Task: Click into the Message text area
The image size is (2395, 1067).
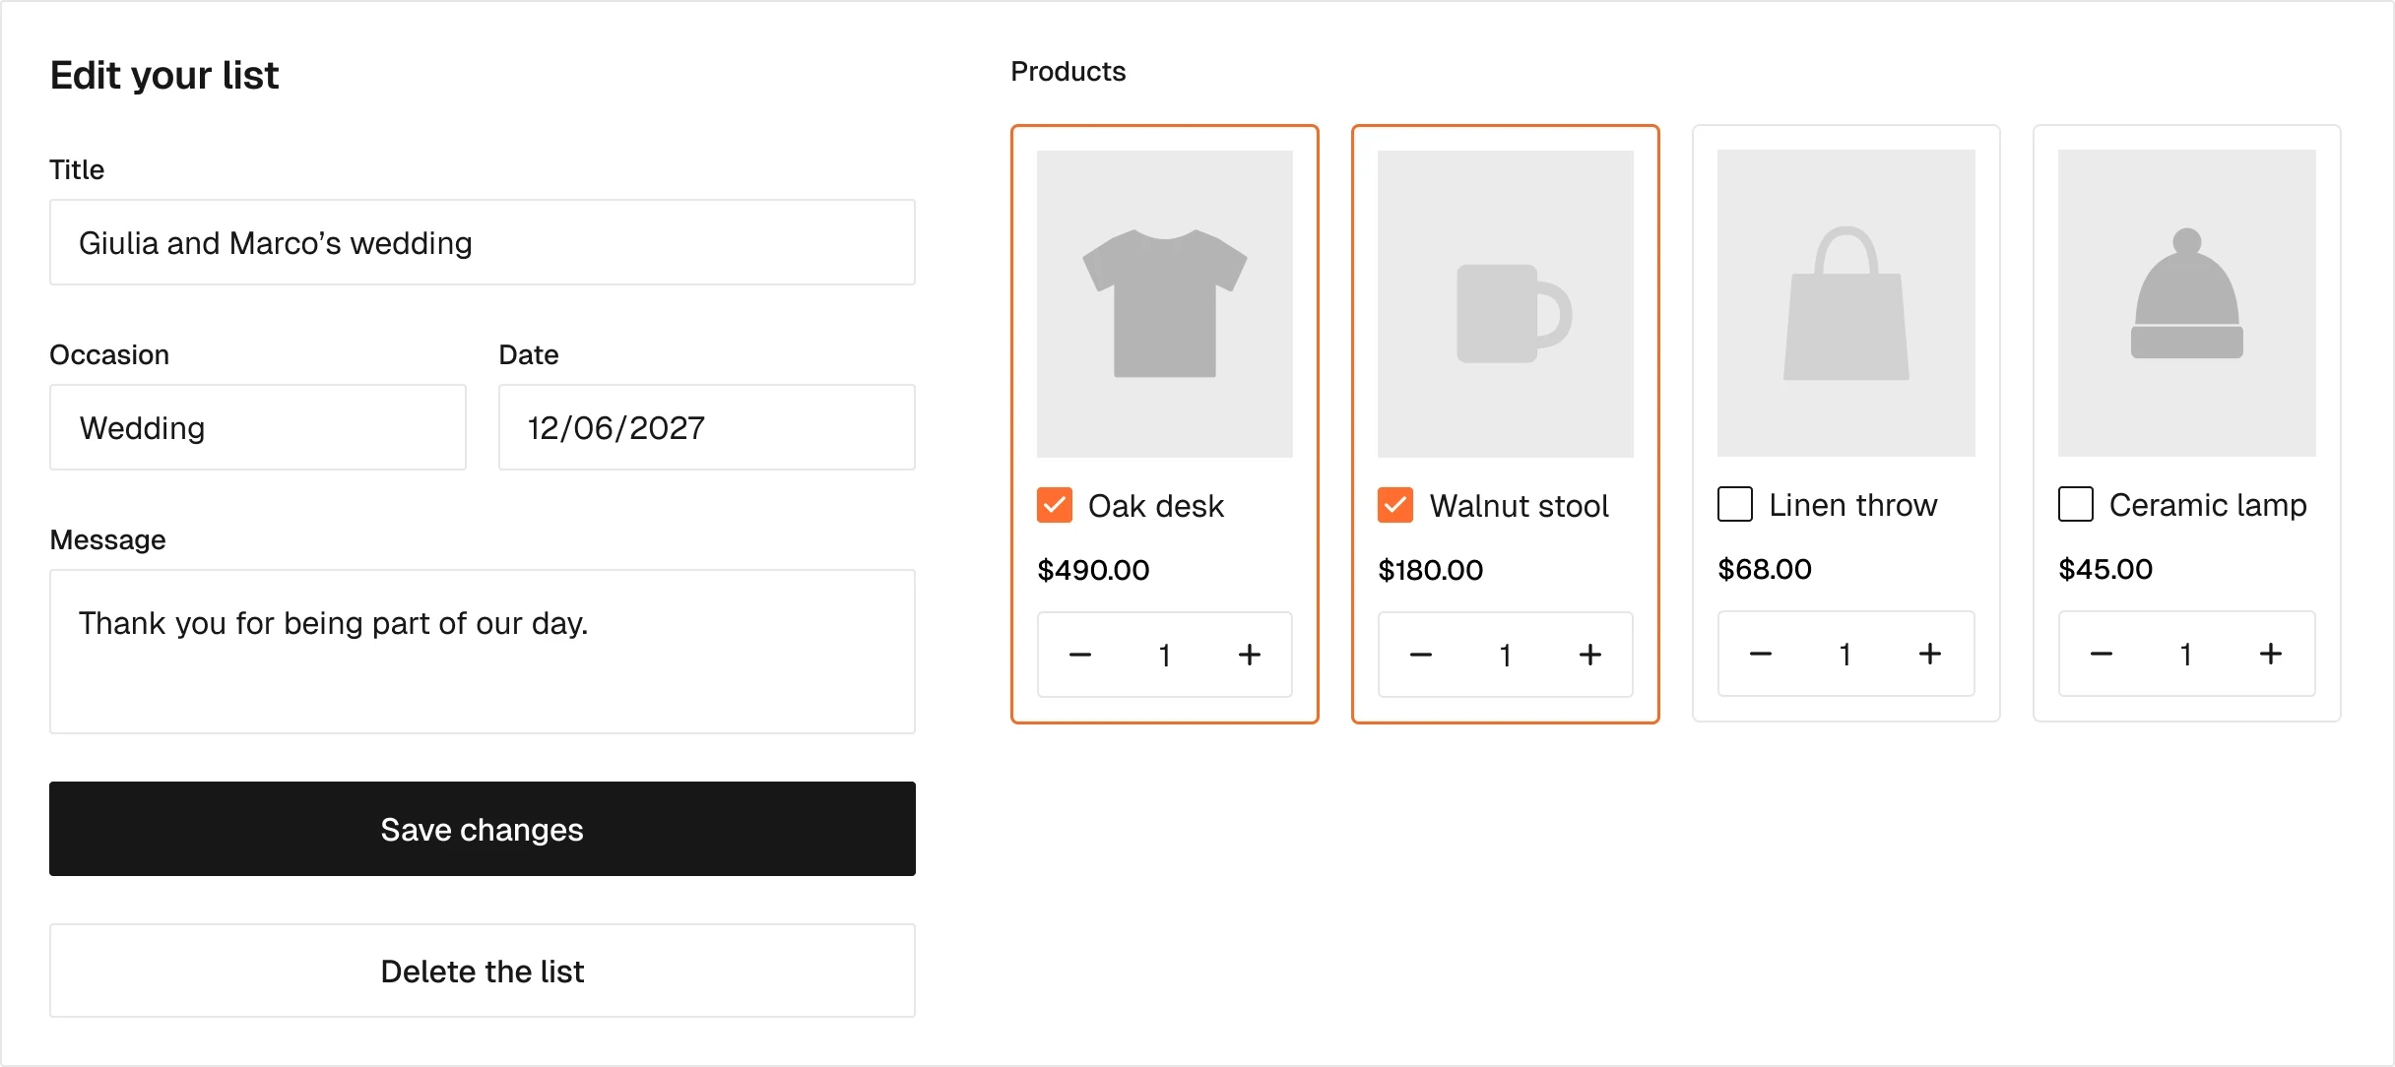Action: coord(483,652)
